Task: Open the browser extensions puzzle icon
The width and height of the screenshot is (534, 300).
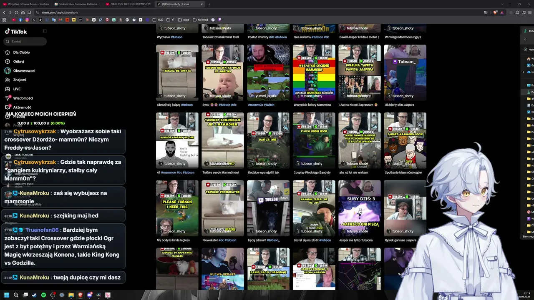Action: coord(517,12)
